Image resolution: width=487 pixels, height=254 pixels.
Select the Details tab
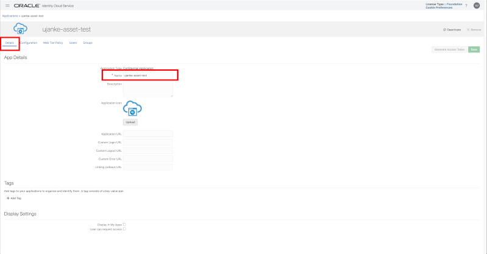[x=9, y=43]
